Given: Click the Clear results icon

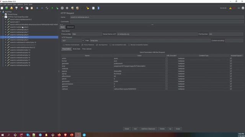Looking at the screenshot, I should pyautogui.click(x=72, y=8).
